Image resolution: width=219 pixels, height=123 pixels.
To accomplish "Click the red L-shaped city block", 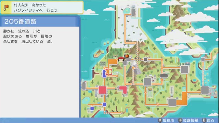I will [123, 90].
